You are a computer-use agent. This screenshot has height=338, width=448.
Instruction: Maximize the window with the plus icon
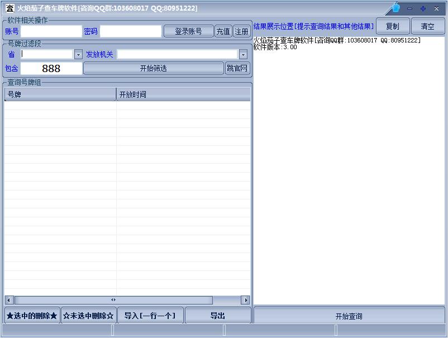[x=423, y=8]
